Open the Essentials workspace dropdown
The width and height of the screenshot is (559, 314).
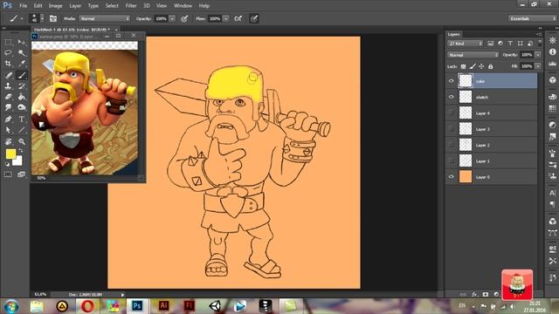(532, 18)
